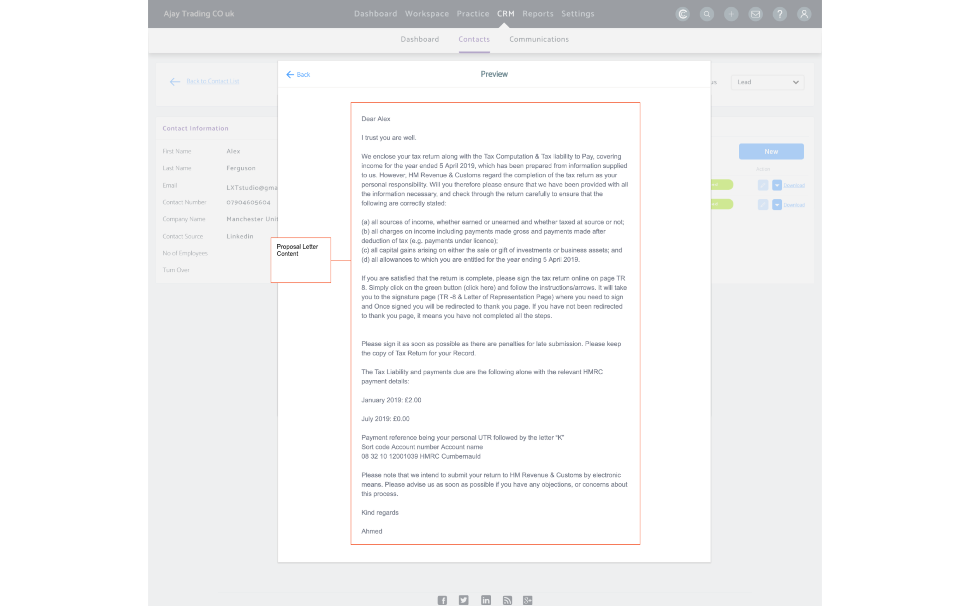Expand the Lead status dropdown
The height and width of the screenshot is (606, 970).
click(x=767, y=82)
